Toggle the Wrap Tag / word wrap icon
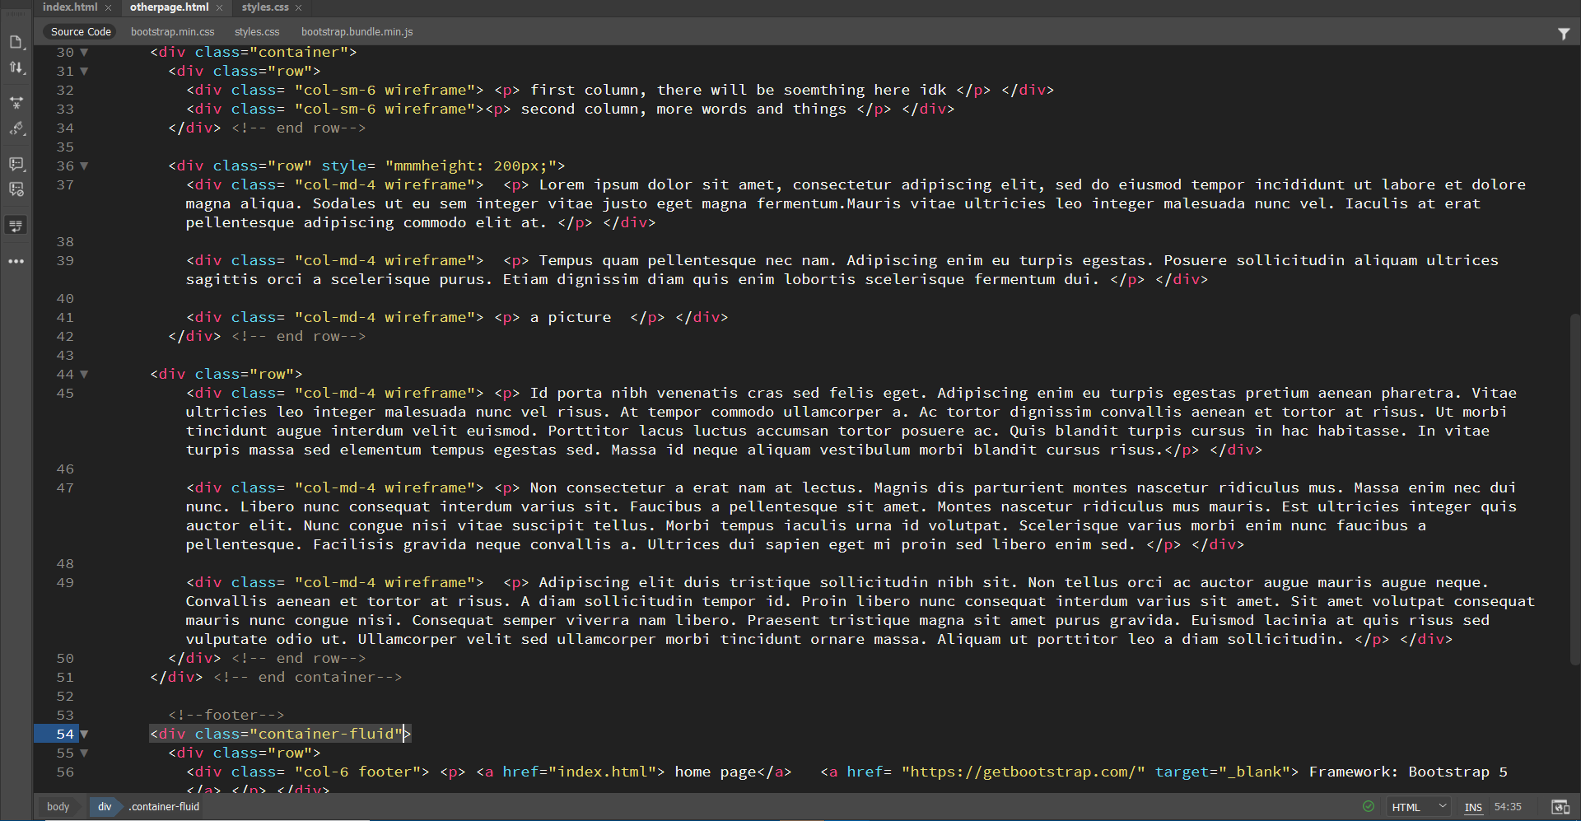1581x821 pixels. coord(16,226)
